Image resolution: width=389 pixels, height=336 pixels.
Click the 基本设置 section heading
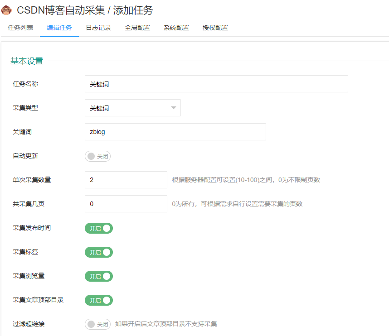[27, 61]
